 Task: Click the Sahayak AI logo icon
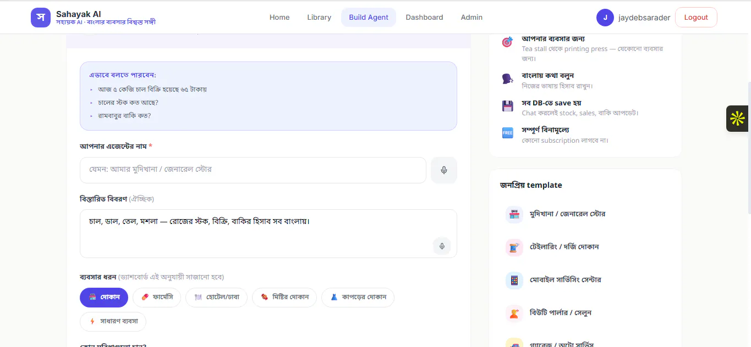pos(41,18)
